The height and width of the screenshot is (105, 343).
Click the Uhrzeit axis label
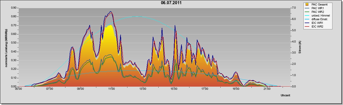click(285, 96)
